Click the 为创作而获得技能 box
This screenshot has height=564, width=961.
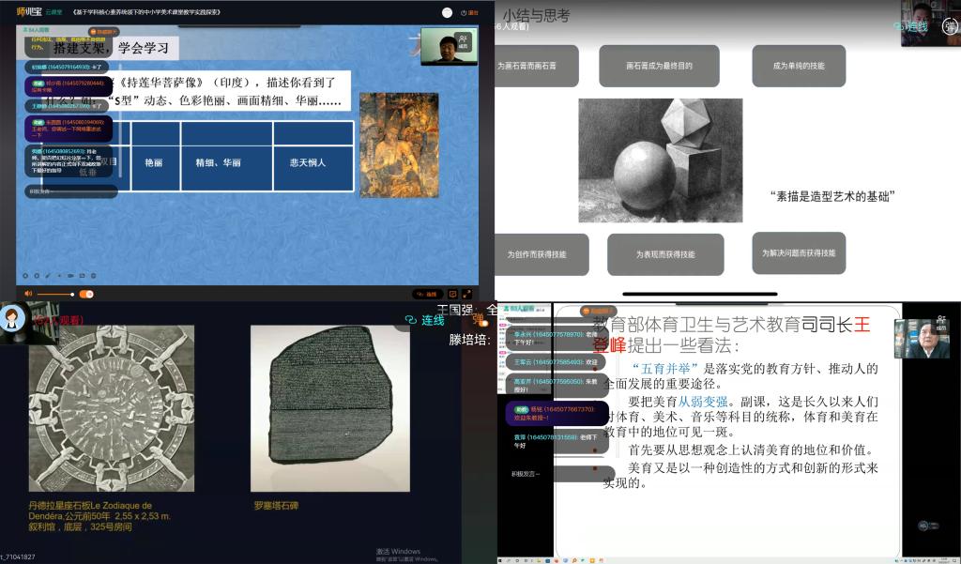coord(540,254)
